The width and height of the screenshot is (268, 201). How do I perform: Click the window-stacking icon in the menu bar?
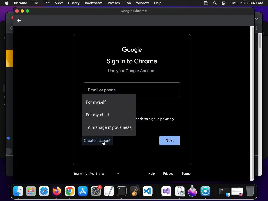(206, 3)
